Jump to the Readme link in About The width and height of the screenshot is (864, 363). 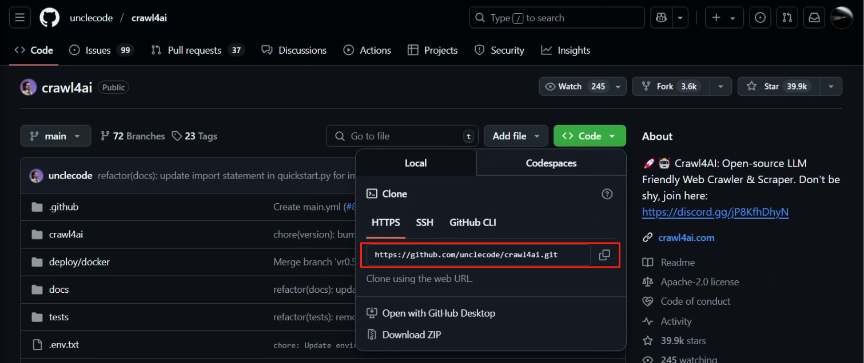pos(678,263)
